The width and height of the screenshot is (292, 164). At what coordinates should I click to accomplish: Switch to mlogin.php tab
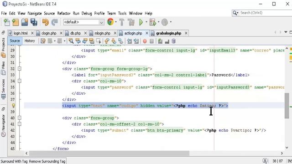(x=102, y=33)
